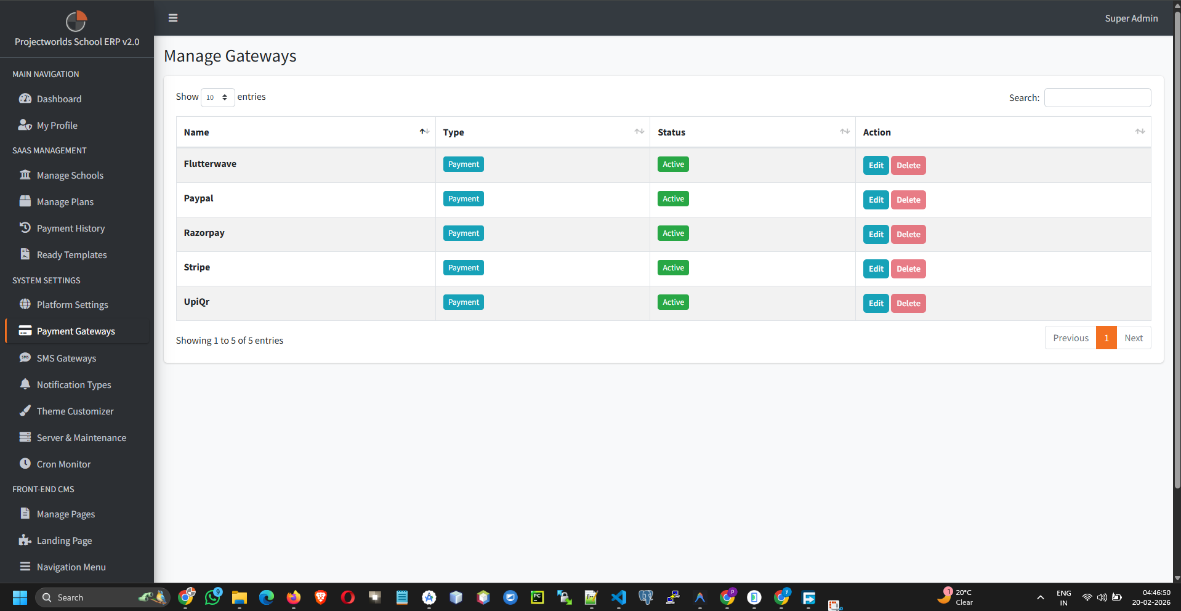Click the sidebar collapse hamburger icon
Screen dimensions: 1181x611
[x=173, y=18]
